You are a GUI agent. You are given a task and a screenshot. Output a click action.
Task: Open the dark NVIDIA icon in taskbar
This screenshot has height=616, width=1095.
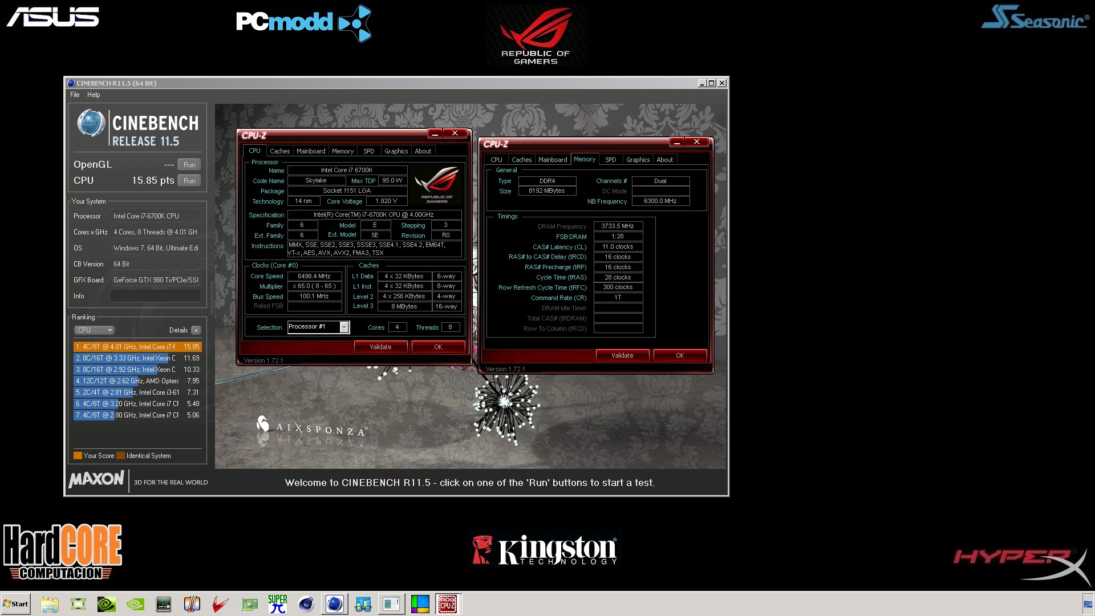[107, 604]
